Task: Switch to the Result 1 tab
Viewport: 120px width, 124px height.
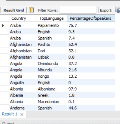Action: (10, 114)
